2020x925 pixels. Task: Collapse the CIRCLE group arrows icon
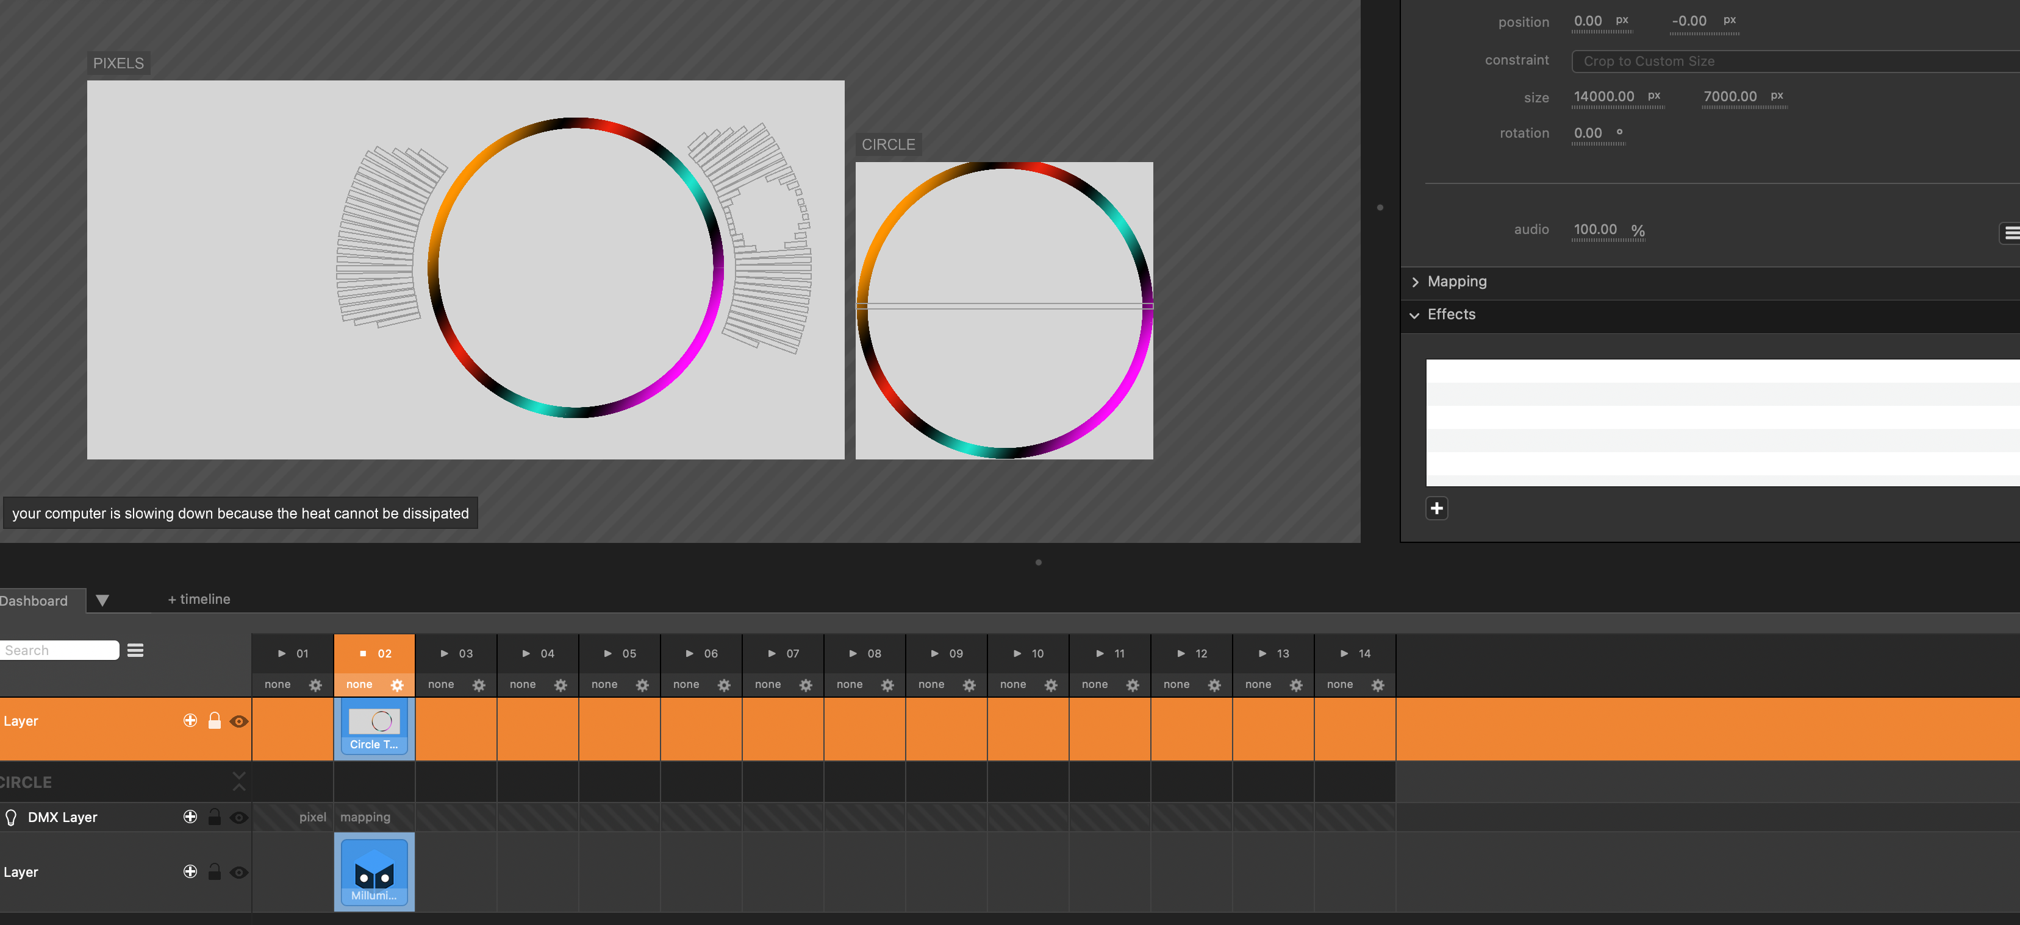pos(238,781)
